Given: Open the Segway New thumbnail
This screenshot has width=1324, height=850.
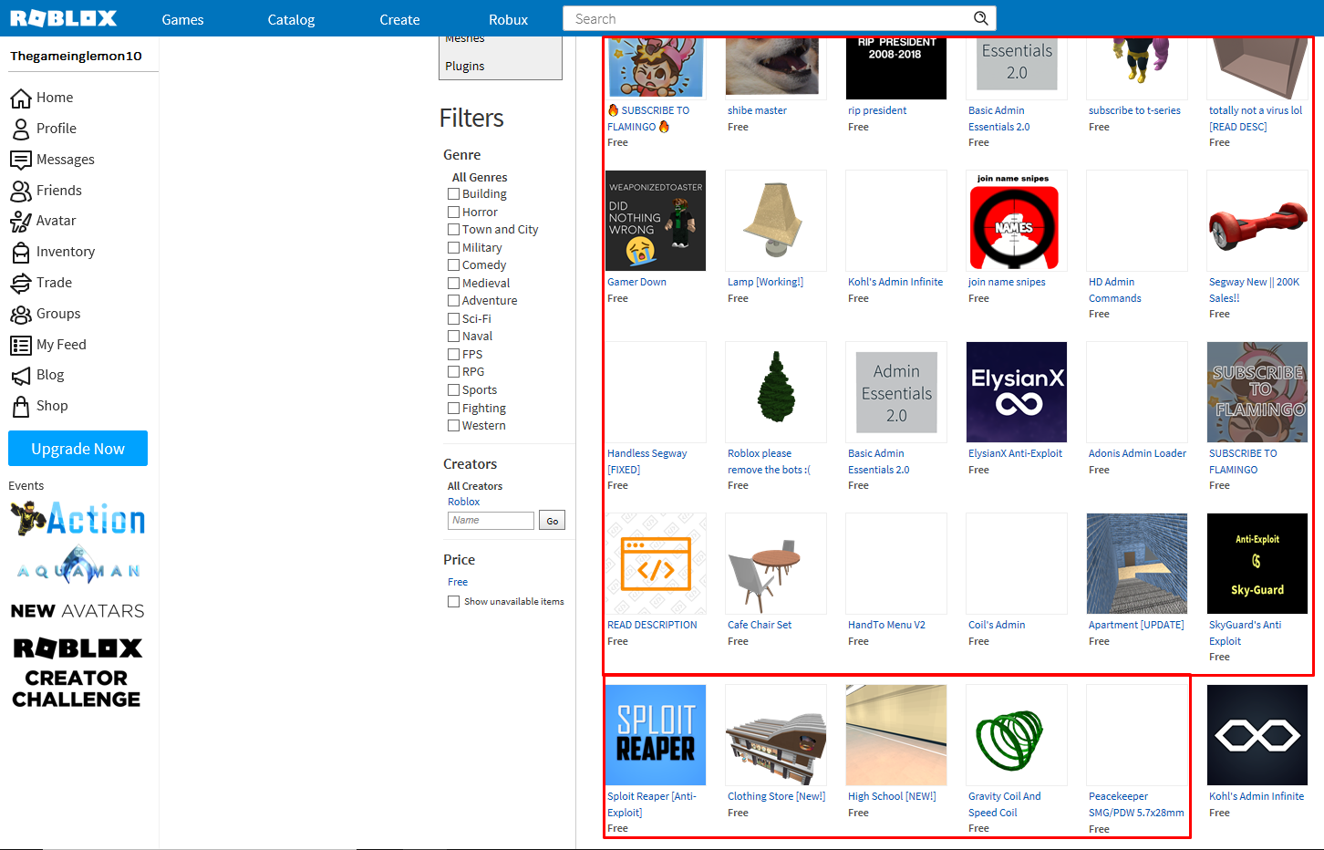Looking at the screenshot, I should point(1257,221).
